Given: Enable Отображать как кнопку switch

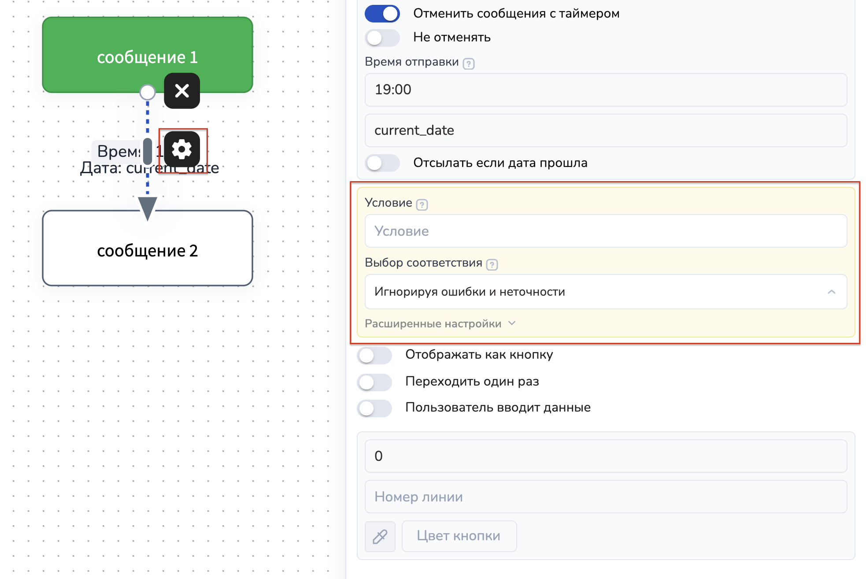Looking at the screenshot, I should tap(374, 355).
